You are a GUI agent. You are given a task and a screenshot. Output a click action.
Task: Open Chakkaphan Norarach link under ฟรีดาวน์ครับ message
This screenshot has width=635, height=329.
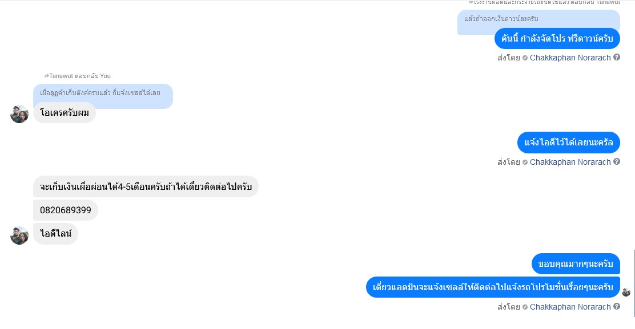click(x=570, y=58)
